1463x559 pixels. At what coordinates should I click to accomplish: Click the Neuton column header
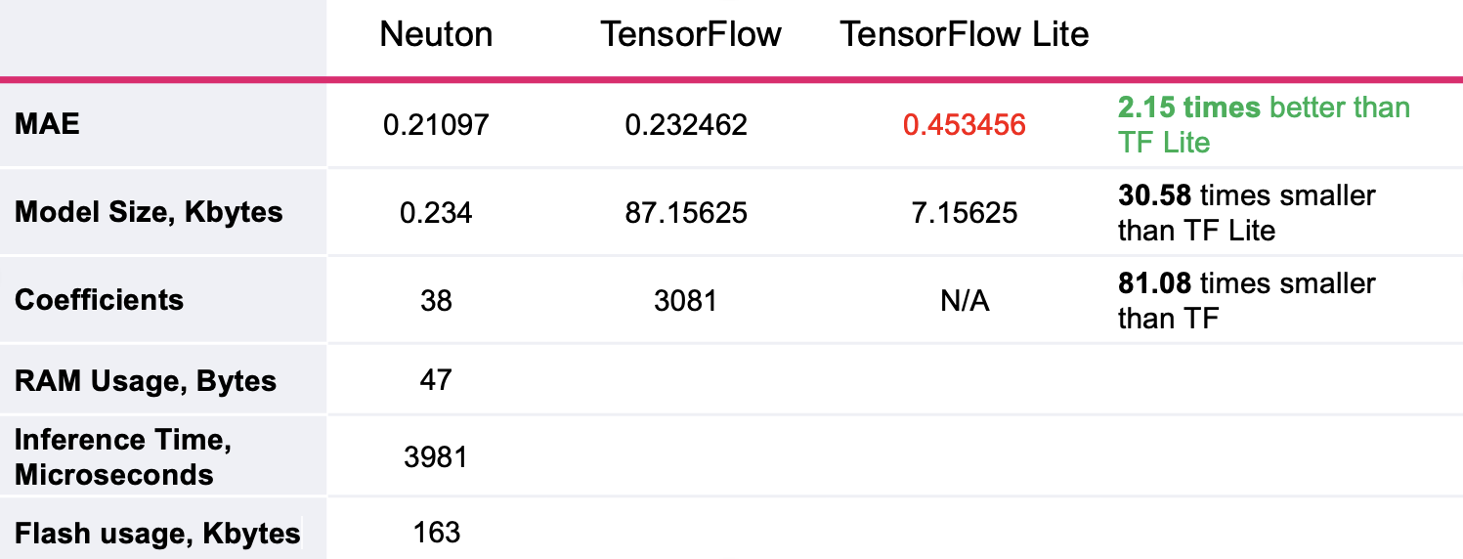pos(436,35)
